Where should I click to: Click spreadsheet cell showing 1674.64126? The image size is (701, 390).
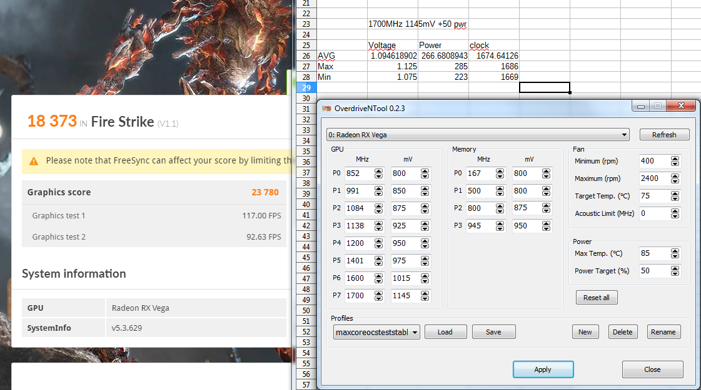click(x=494, y=56)
